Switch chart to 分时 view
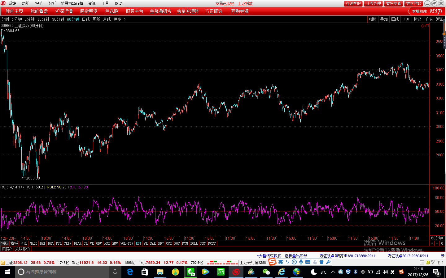 [x=5, y=19]
